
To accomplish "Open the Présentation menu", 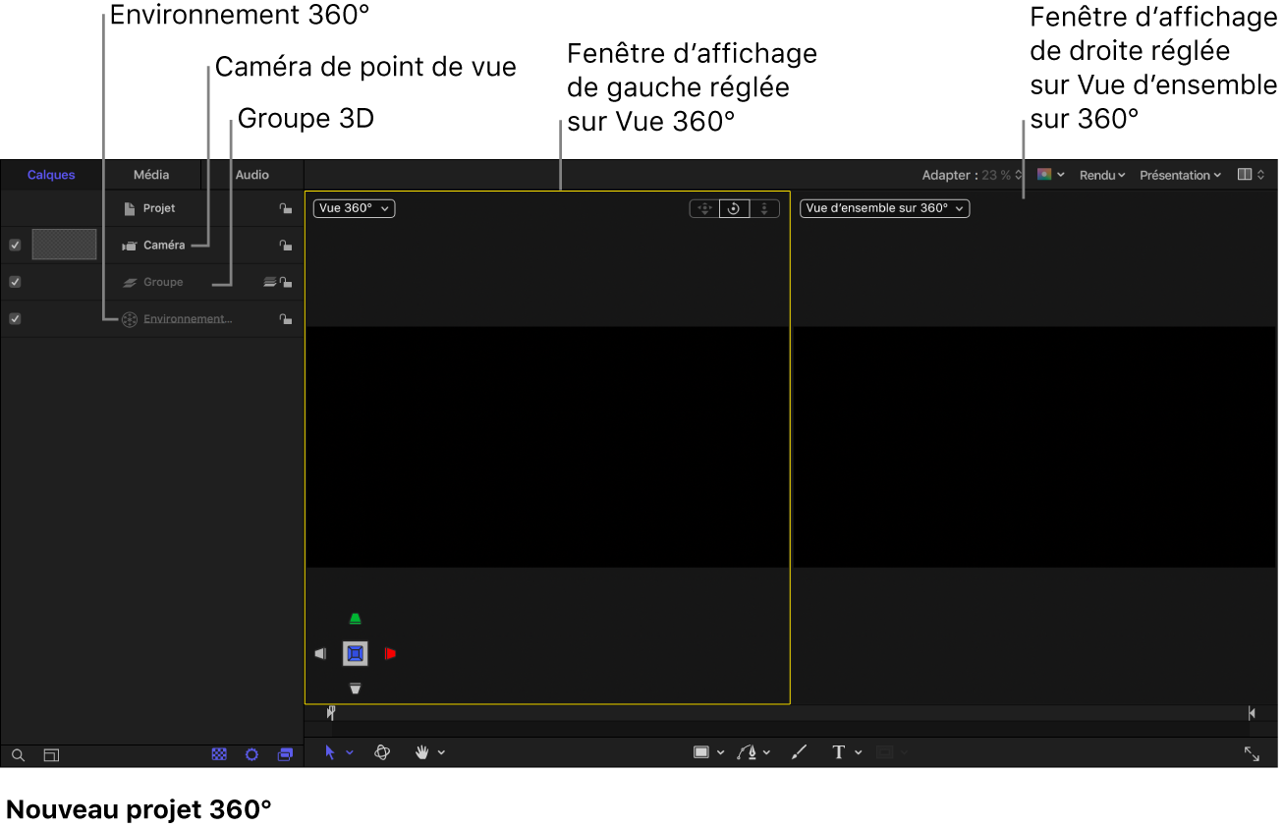I will (x=1179, y=175).
